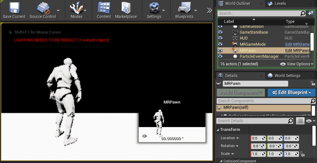The width and height of the screenshot is (317, 163).
Task: Click the Search Components magnifier icon
Action: click(313, 101)
